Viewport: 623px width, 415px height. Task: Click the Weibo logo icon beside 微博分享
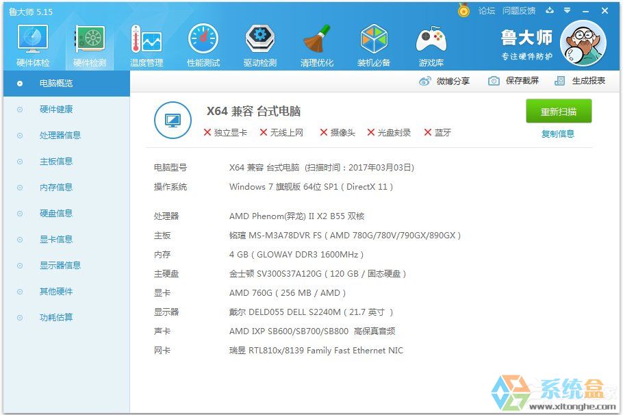coord(424,81)
